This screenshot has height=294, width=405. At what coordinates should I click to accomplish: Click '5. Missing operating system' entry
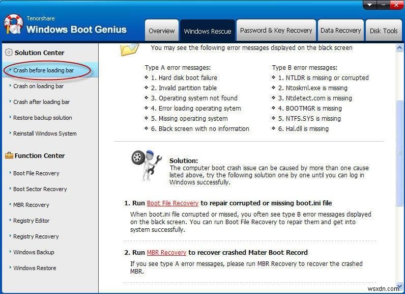tap(189, 119)
